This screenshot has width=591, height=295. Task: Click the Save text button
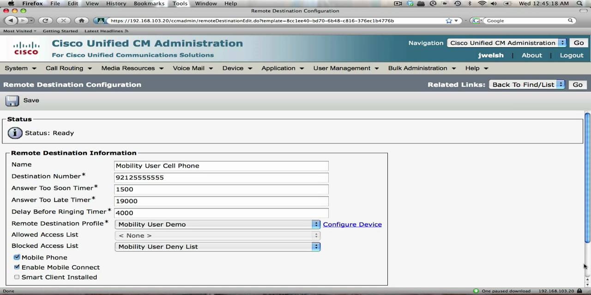(x=31, y=100)
